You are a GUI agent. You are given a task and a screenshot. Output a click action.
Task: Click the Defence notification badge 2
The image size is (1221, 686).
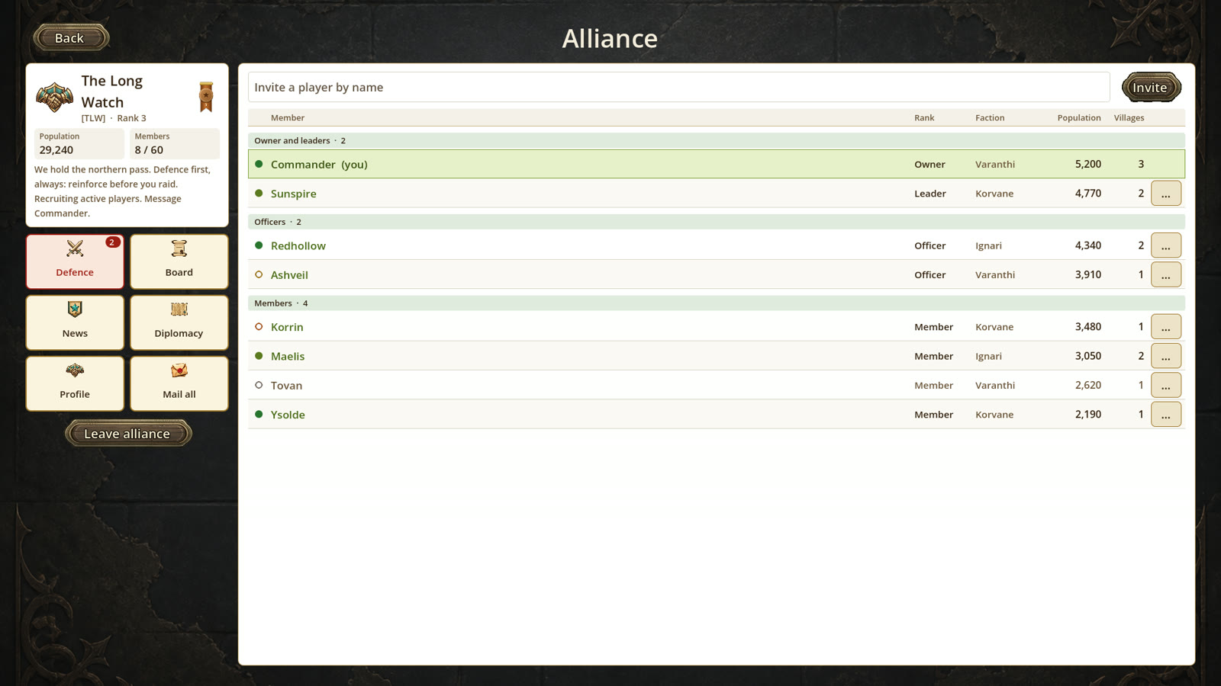(112, 242)
